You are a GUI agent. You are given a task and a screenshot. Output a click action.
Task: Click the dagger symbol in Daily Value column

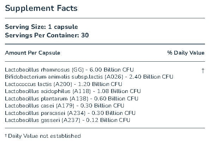(x=203, y=70)
